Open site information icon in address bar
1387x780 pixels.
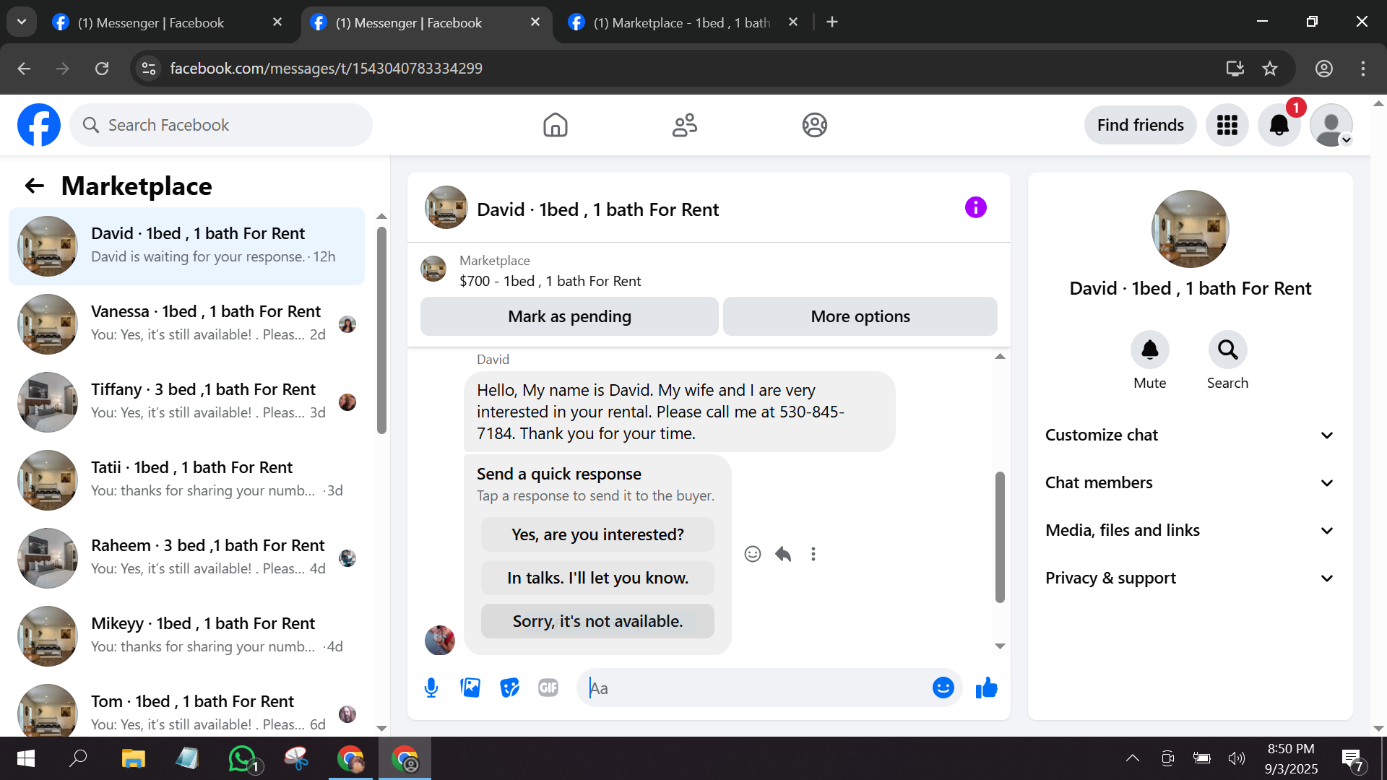[x=149, y=69]
